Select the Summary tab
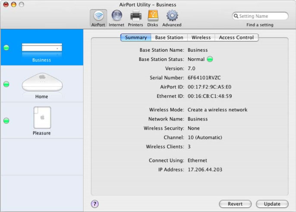 coord(136,37)
